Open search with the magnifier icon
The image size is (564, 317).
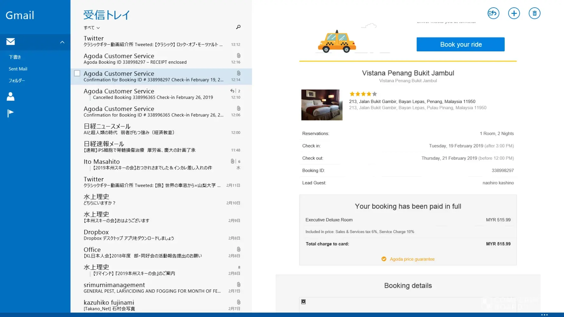(238, 27)
